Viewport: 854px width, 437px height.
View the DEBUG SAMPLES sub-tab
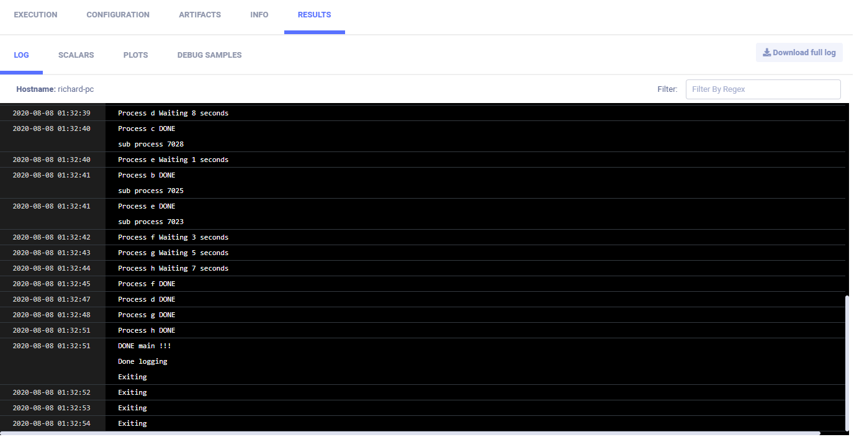pos(209,55)
